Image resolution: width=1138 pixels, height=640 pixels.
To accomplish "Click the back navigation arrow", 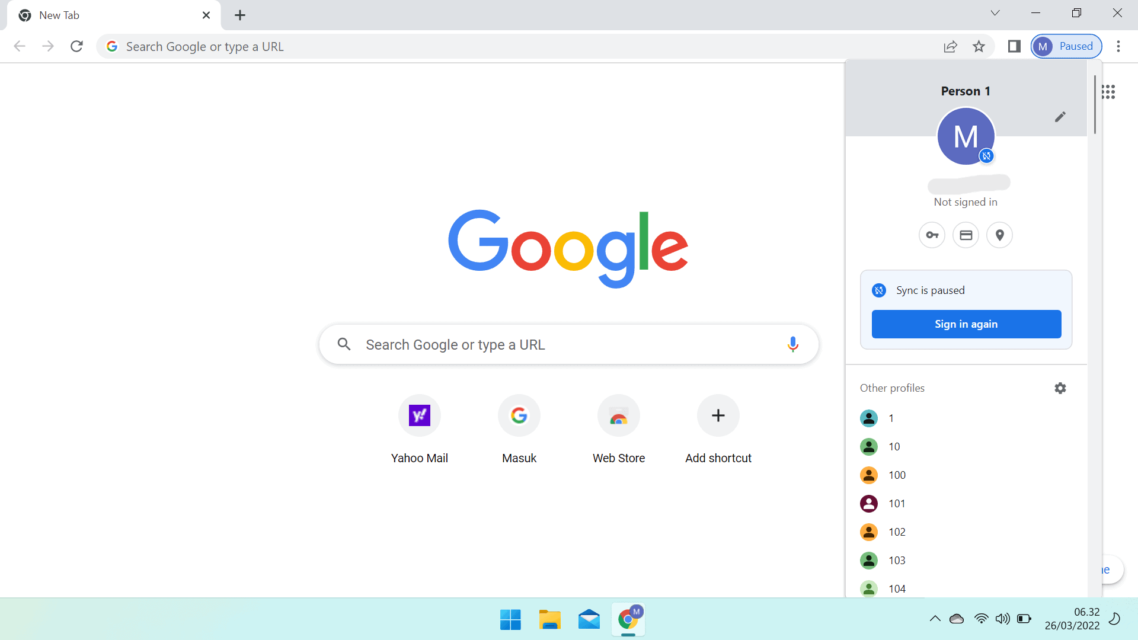I will [20, 46].
